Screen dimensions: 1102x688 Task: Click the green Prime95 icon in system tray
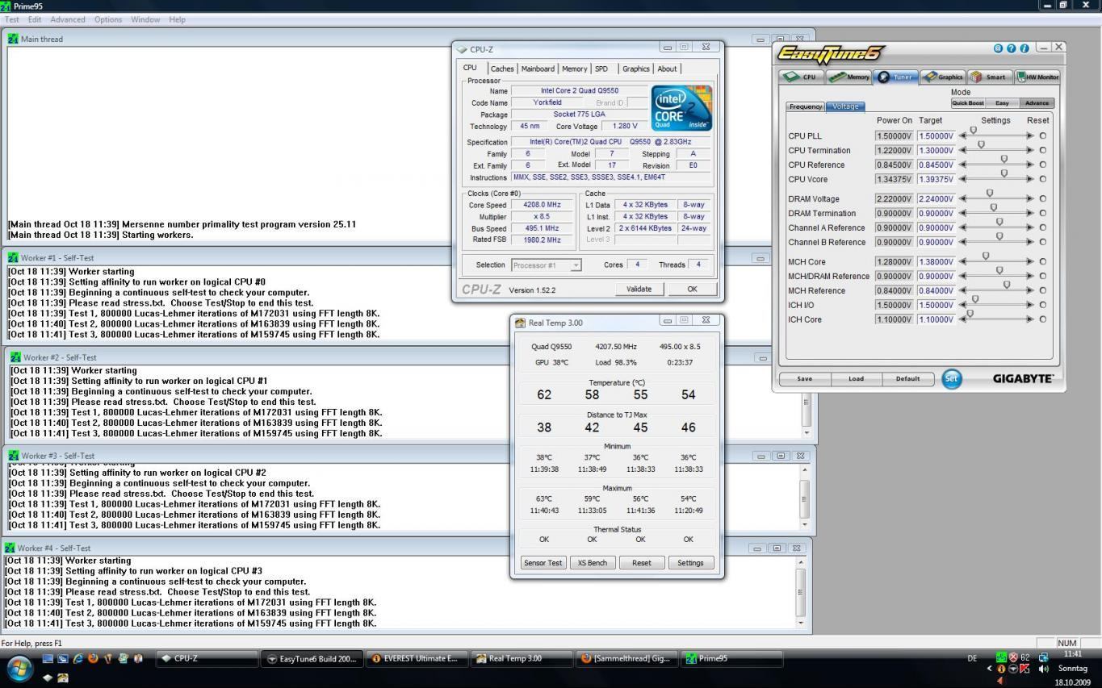coord(1001,657)
